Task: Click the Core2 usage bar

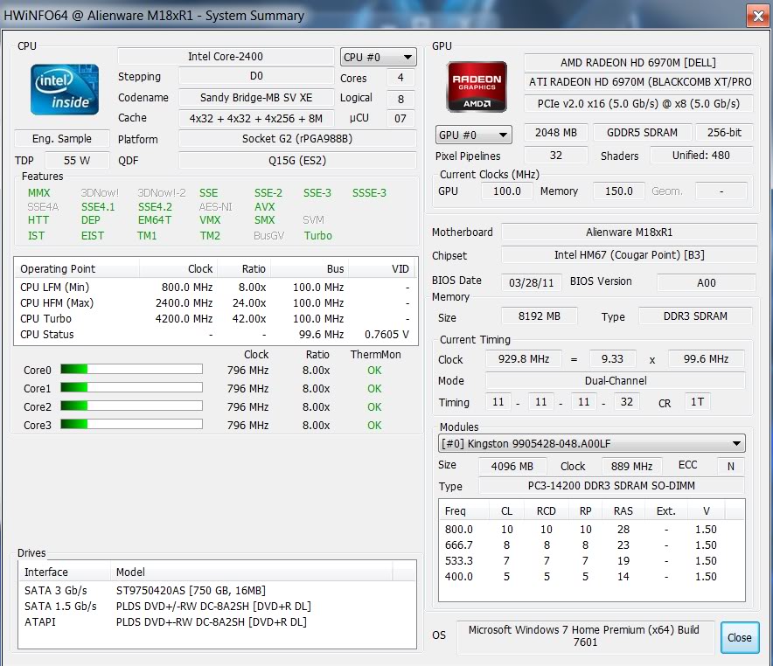Action: [132, 406]
